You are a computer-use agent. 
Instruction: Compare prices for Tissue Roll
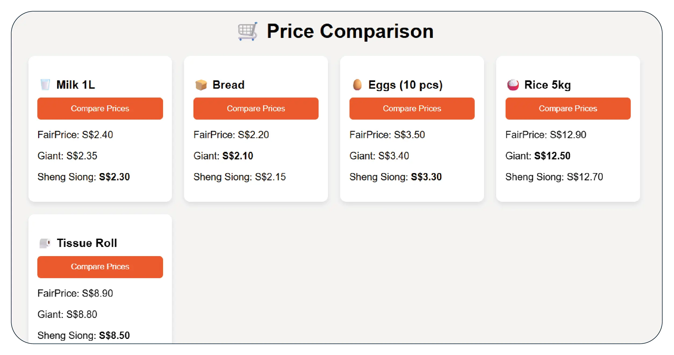[x=100, y=267]
